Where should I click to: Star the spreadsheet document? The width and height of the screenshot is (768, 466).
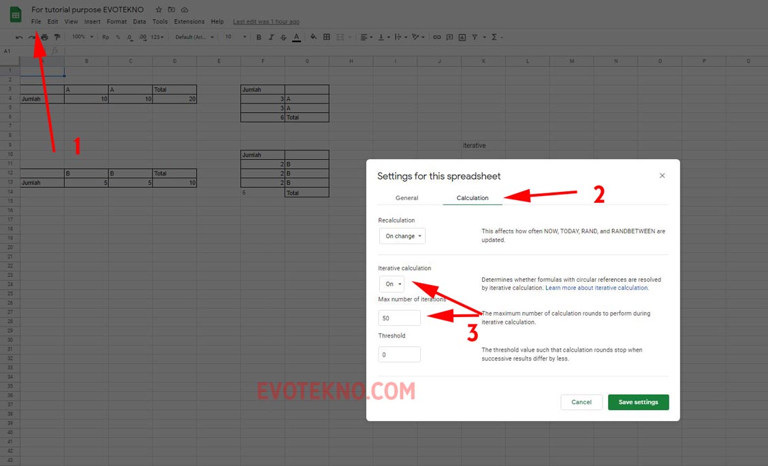pyautogui.click(x=159, y=10)
